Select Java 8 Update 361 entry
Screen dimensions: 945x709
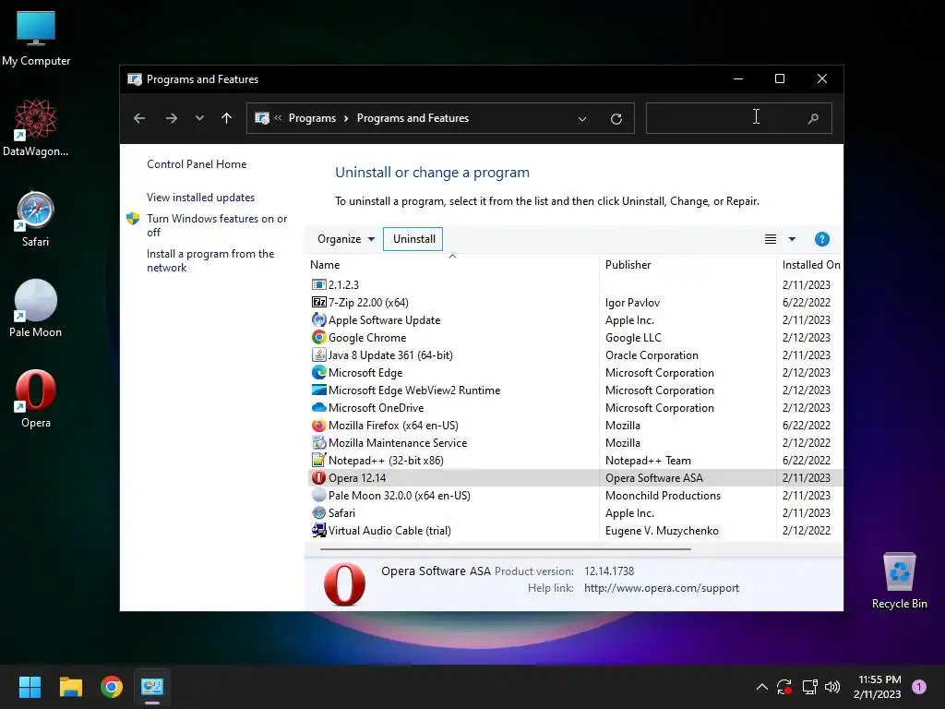576,355
